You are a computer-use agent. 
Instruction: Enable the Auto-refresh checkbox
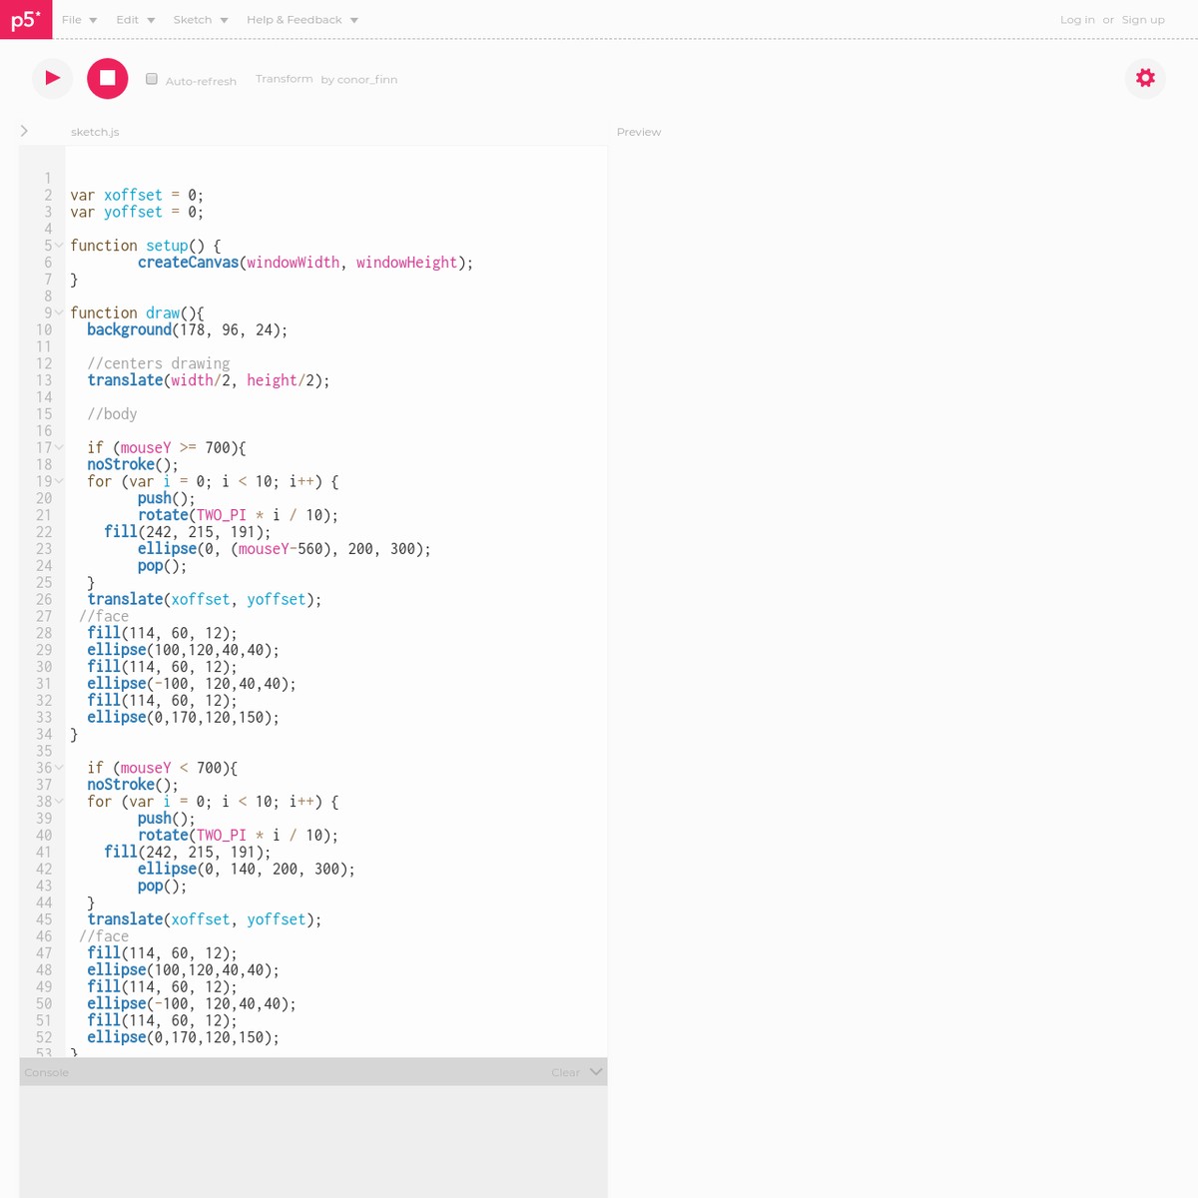tap(152, 79)
